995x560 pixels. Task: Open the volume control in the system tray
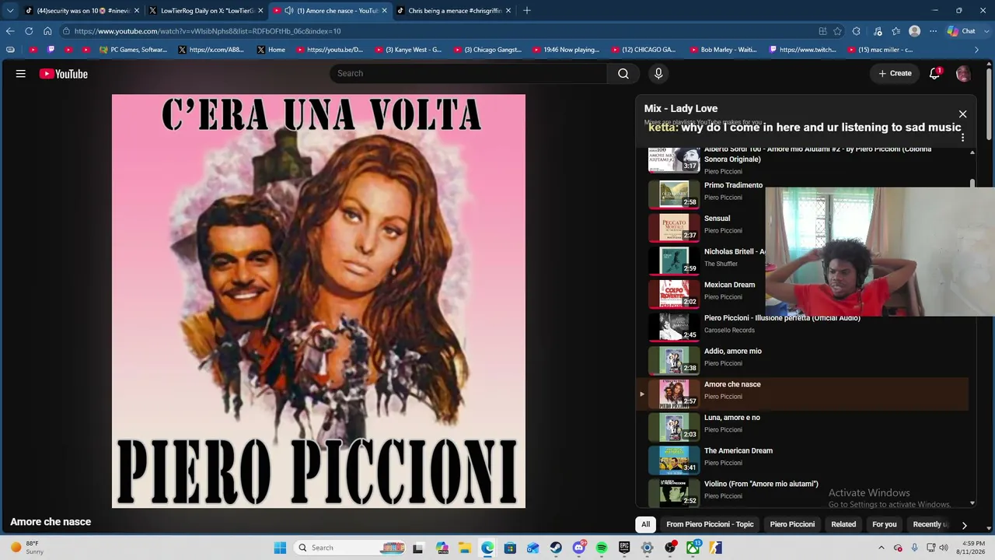[x=944, y=548]
